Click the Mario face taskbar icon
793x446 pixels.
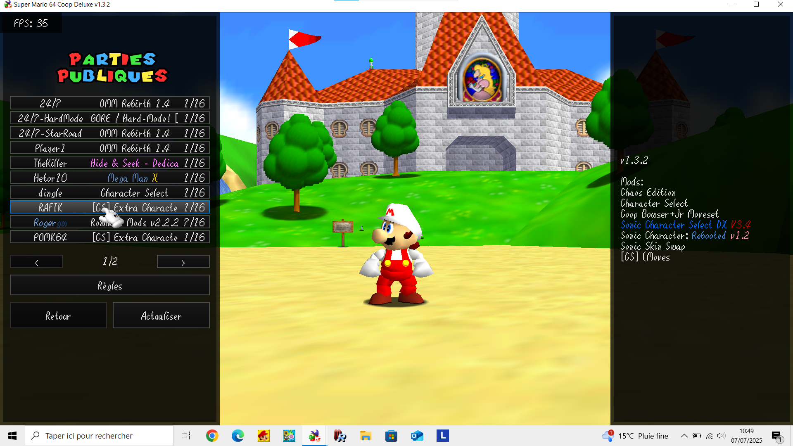click(263, 436)
